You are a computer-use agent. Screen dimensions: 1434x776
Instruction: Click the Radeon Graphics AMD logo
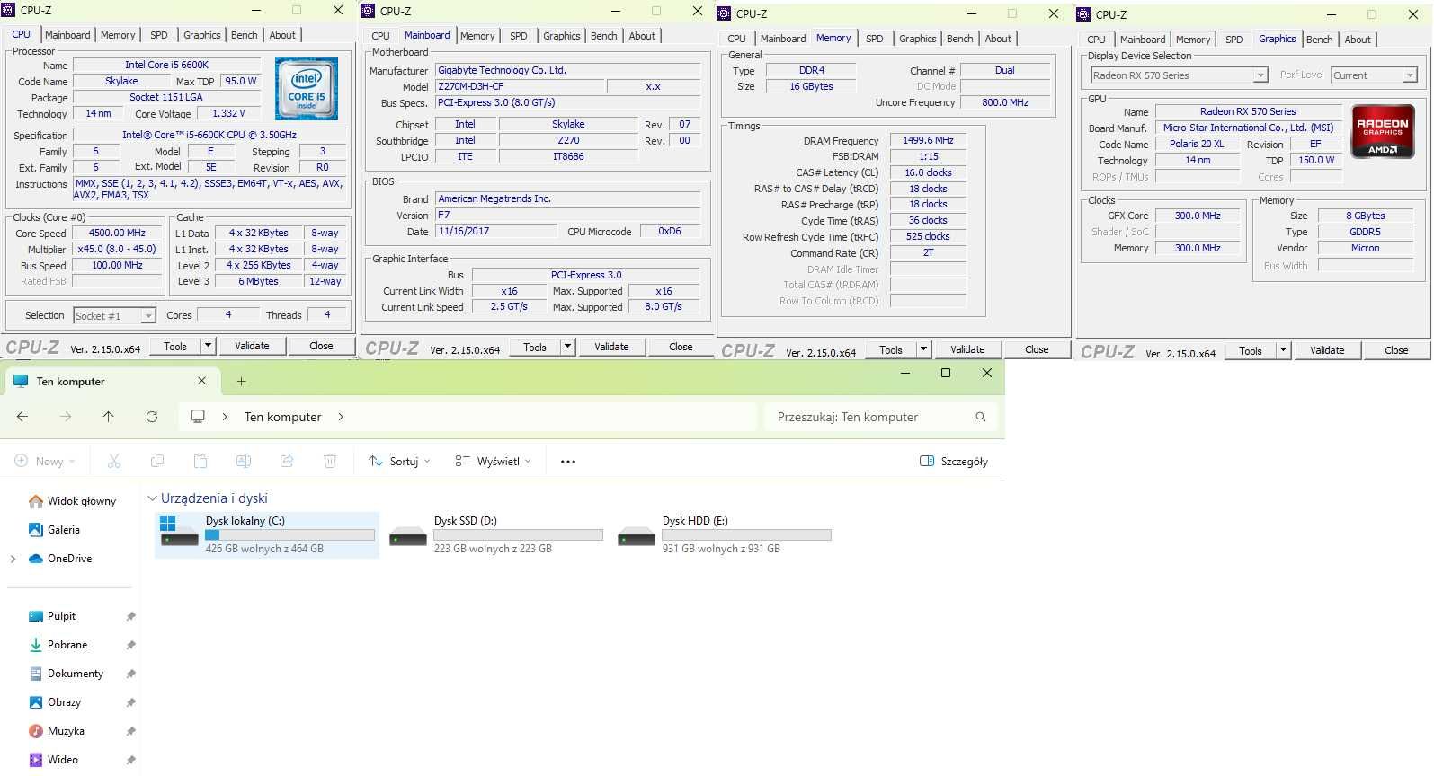[1382, 131]
